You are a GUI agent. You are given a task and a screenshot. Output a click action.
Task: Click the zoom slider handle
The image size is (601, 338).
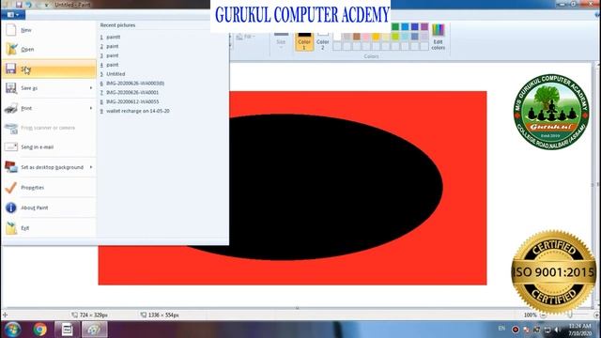click(570, 315)
